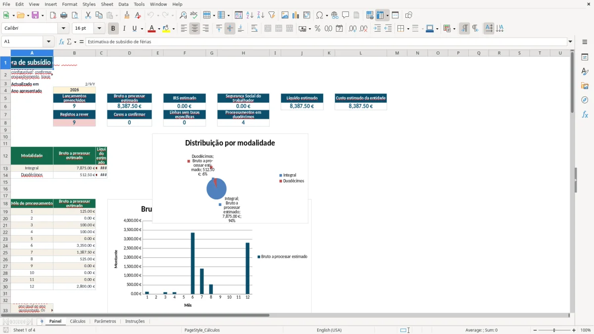Screen dimensions: 594x334
Task: Click the Cut scissors icon
Action: click(88, 15)
